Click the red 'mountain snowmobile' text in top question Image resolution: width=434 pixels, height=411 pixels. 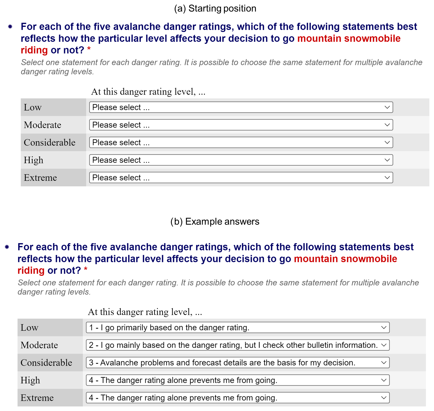(x=349, y=38)
